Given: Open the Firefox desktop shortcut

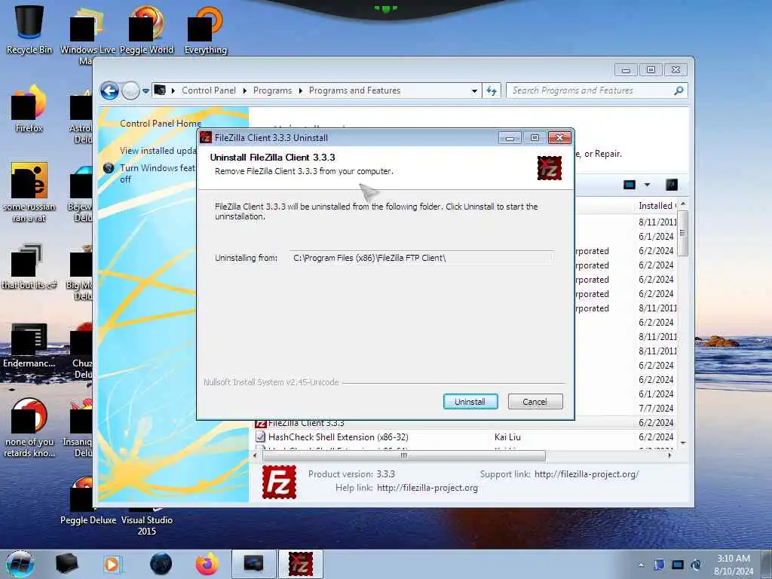Looking at the screenshot, I should [29, 109].
